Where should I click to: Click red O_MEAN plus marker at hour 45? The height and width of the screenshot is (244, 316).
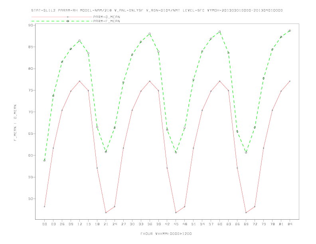tap(176, 213)
